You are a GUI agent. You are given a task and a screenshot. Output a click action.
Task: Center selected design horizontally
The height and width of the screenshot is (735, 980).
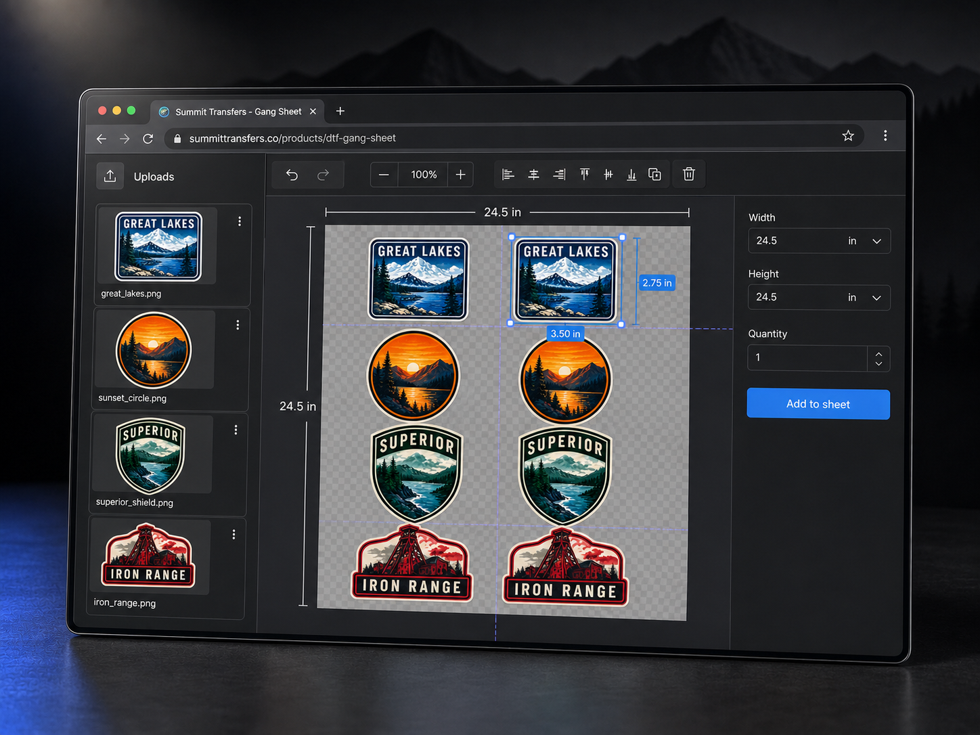click(x=534, y=175)
